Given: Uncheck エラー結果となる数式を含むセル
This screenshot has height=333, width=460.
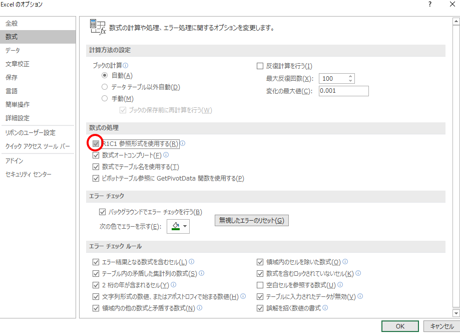Looking at the screenshot, I should 96,262.
